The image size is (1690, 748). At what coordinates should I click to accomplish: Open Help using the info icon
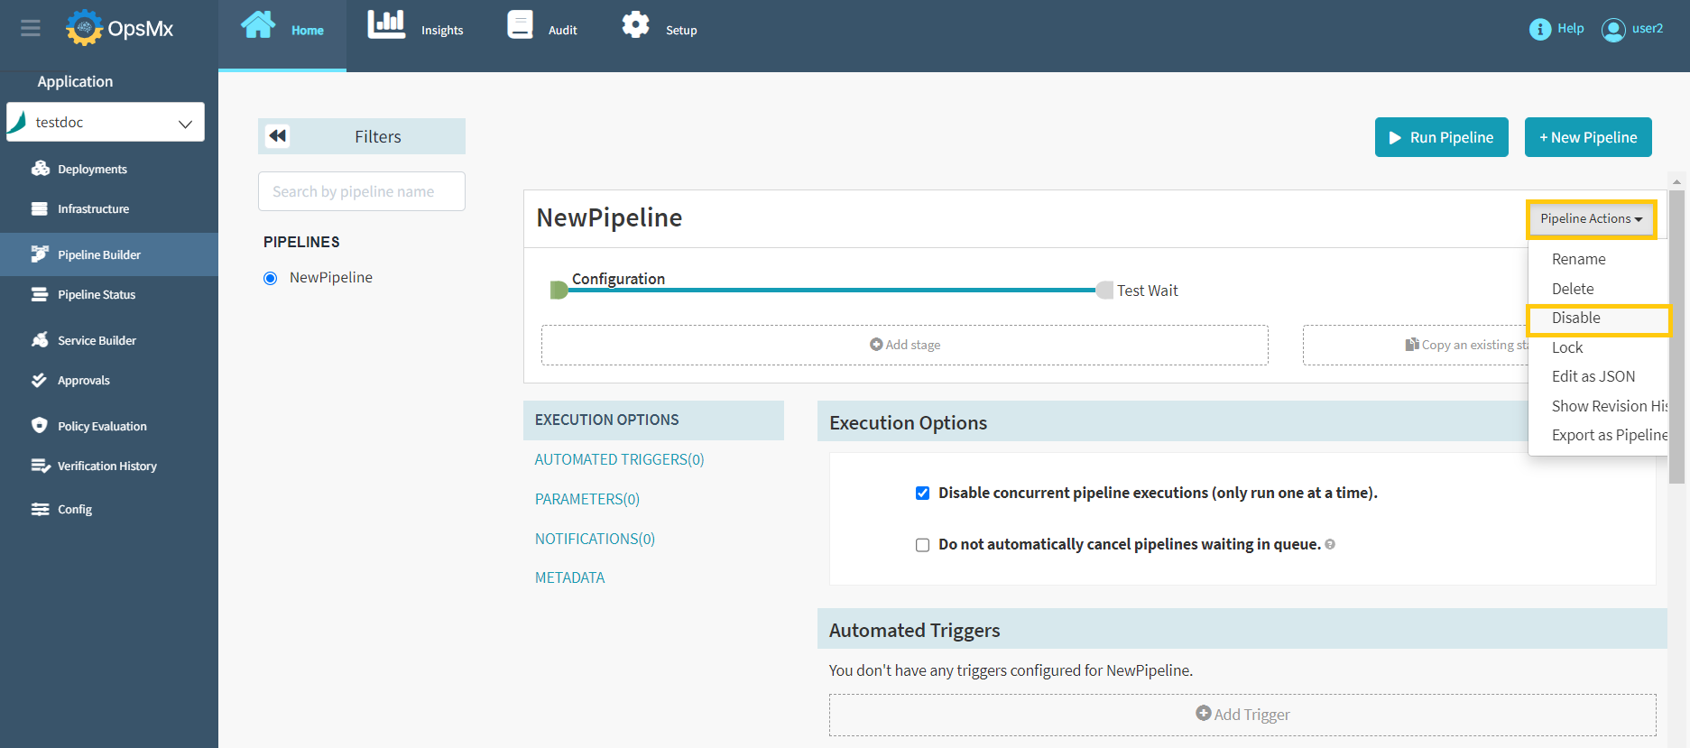[x=1539, y=29]
